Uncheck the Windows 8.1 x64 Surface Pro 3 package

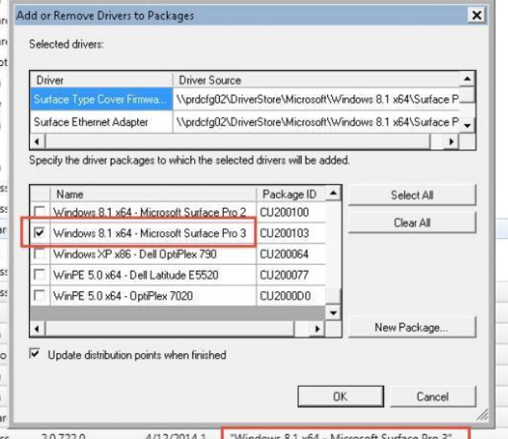pyautogui.click(x=40, y=233)
